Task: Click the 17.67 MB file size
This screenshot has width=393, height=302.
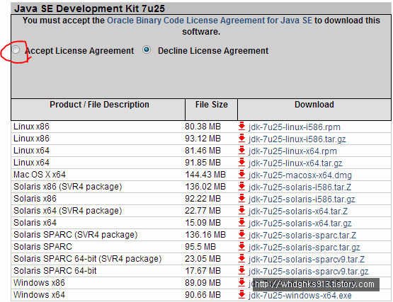Action: (203, 270)
